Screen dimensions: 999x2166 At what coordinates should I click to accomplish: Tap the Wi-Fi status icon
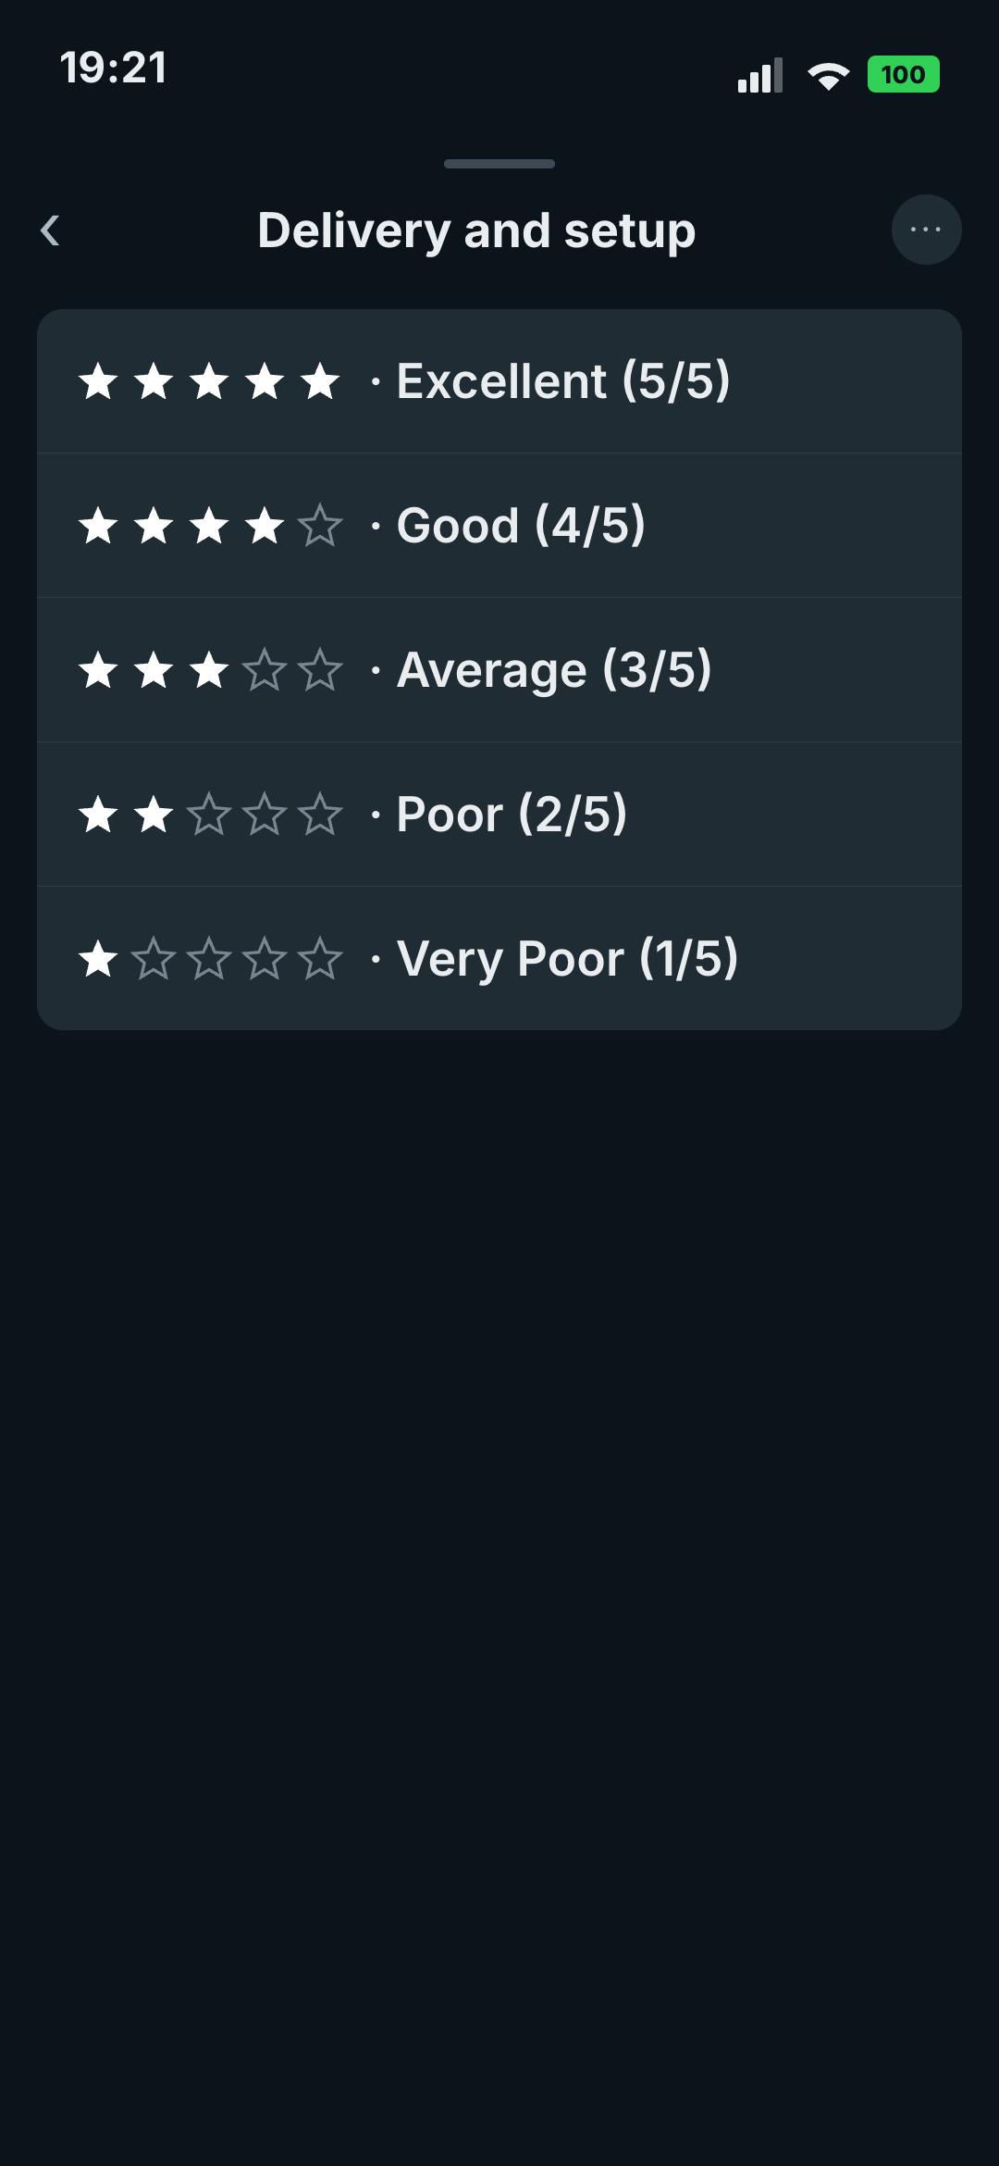pos(828,76)
